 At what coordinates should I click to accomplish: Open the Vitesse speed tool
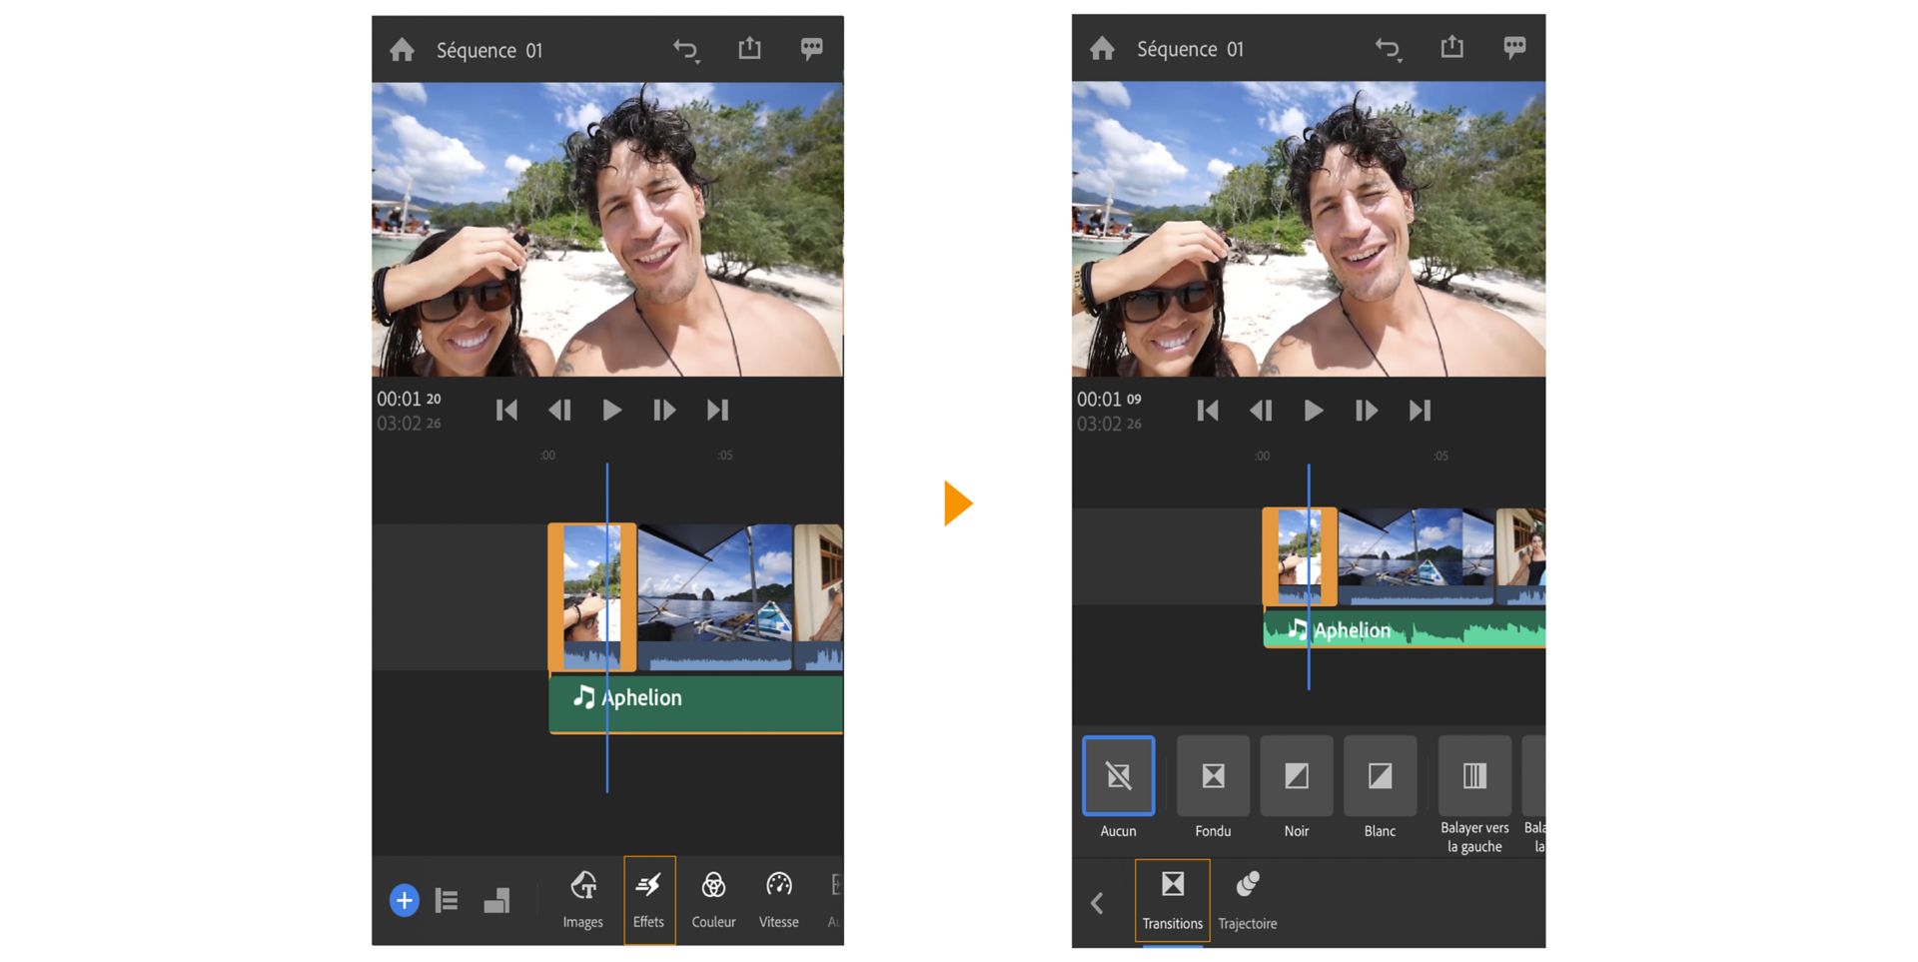pos(778,899)
